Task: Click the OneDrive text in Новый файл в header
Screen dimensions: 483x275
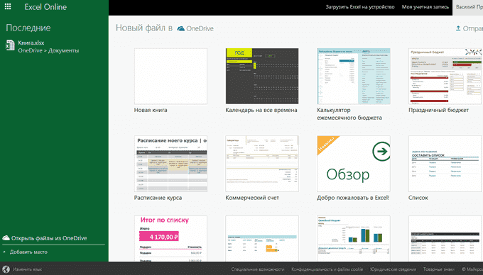Action: [200, 28]
